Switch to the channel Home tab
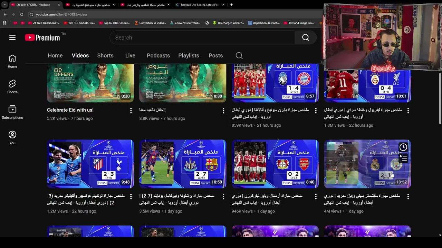This screenshot has width=442, height=248. click(55, 55)
